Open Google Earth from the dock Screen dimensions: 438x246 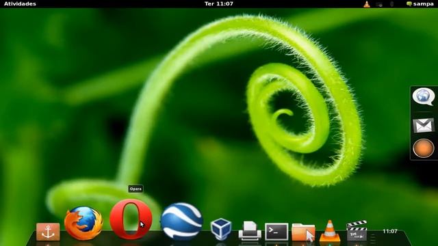[181, 221]
